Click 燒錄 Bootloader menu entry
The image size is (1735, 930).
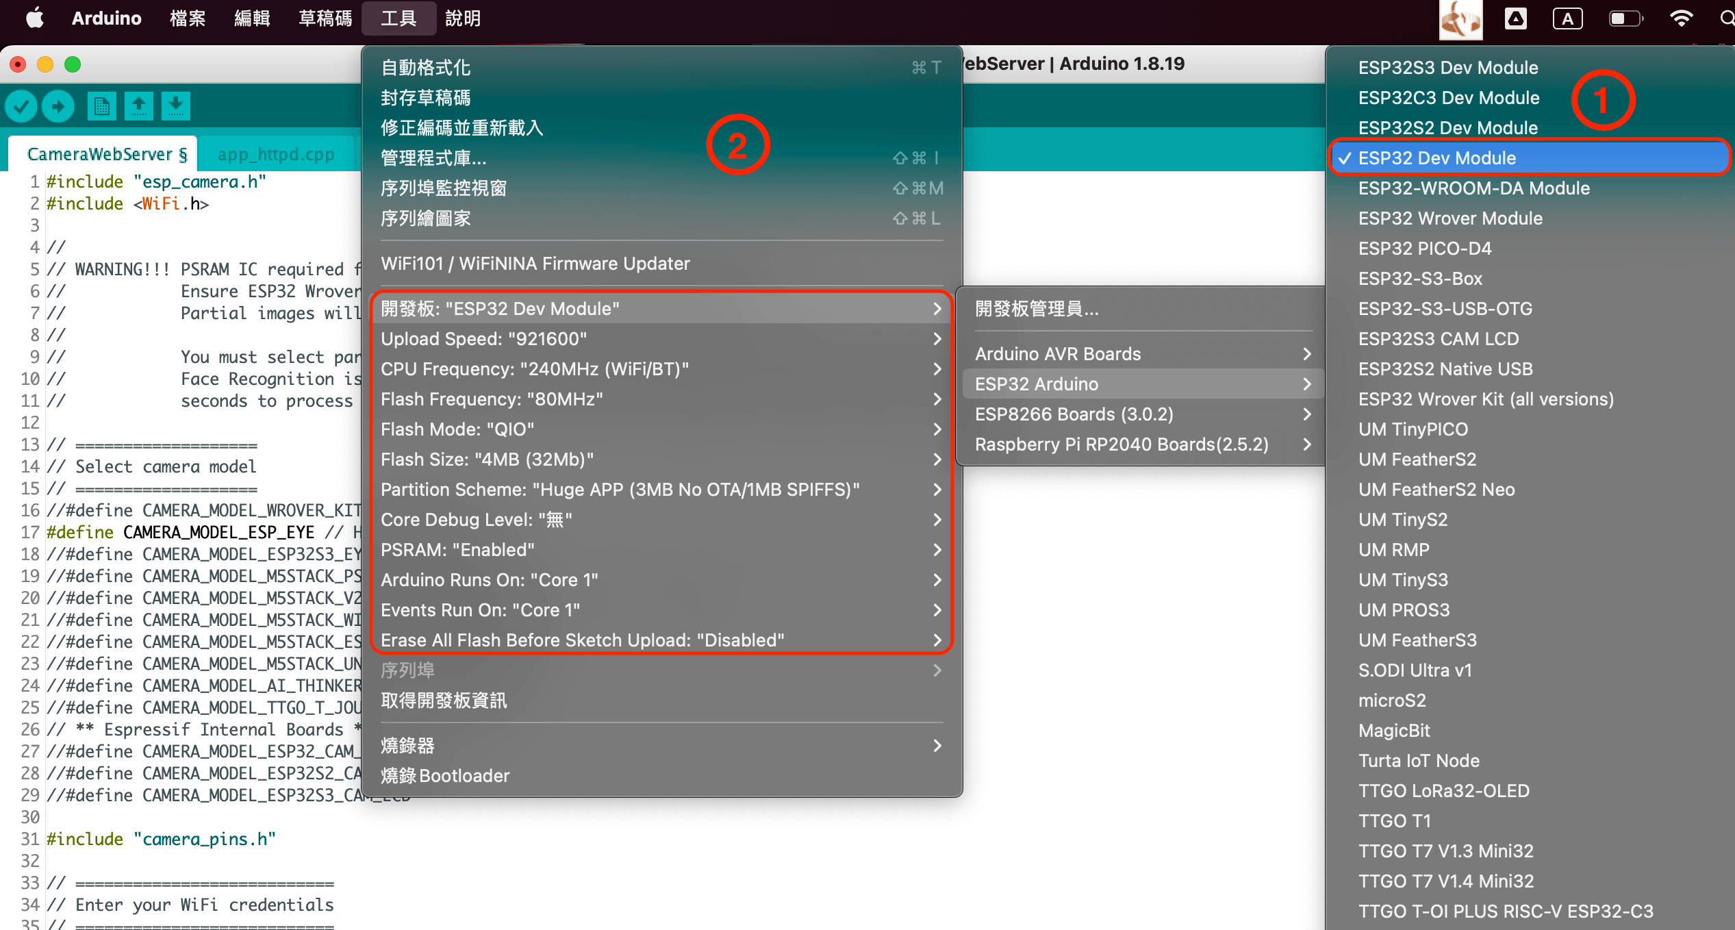pos(661,776)
